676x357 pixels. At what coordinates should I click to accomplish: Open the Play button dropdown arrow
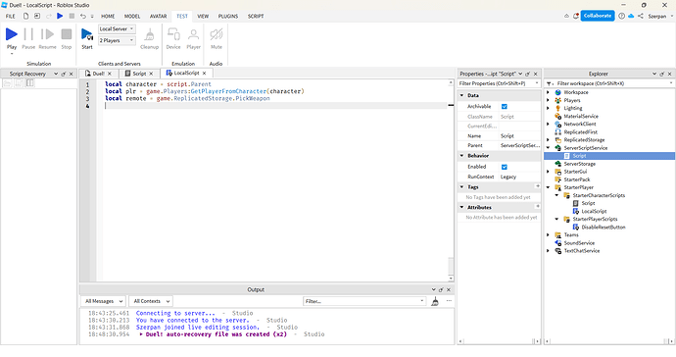coord(12,54)
